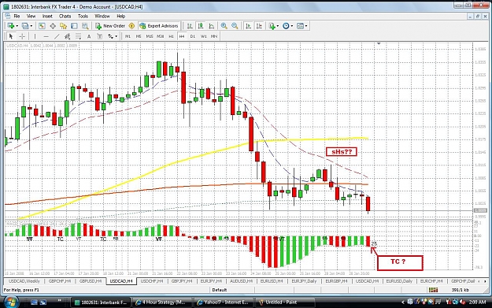Click the active H4 timeframe button
Viewport: 492px width, 308px height.
[x=182, y=36]
